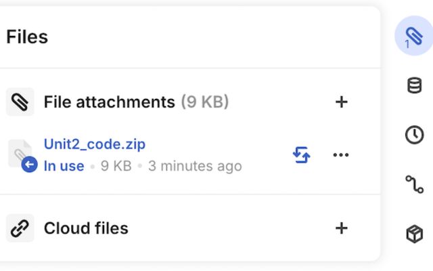
Task: Click the replace file icon for Unit2_code.zip
Action: coord(301,155)
